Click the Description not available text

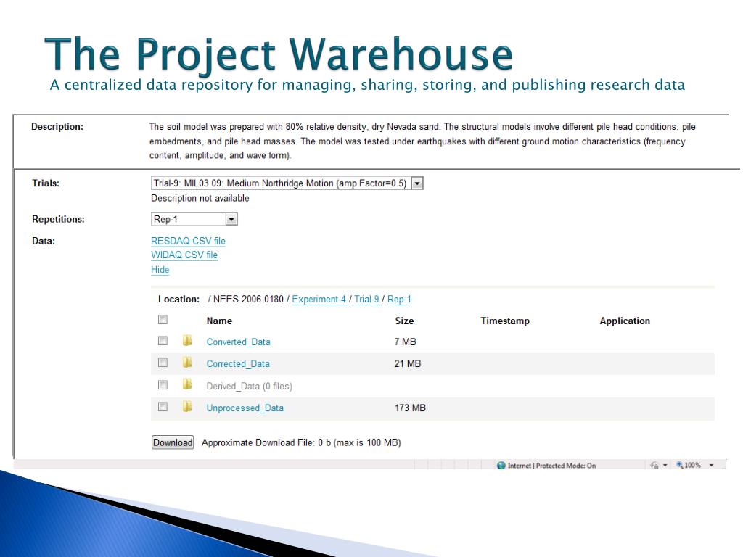pyautogui.click(x=200, y=199)
